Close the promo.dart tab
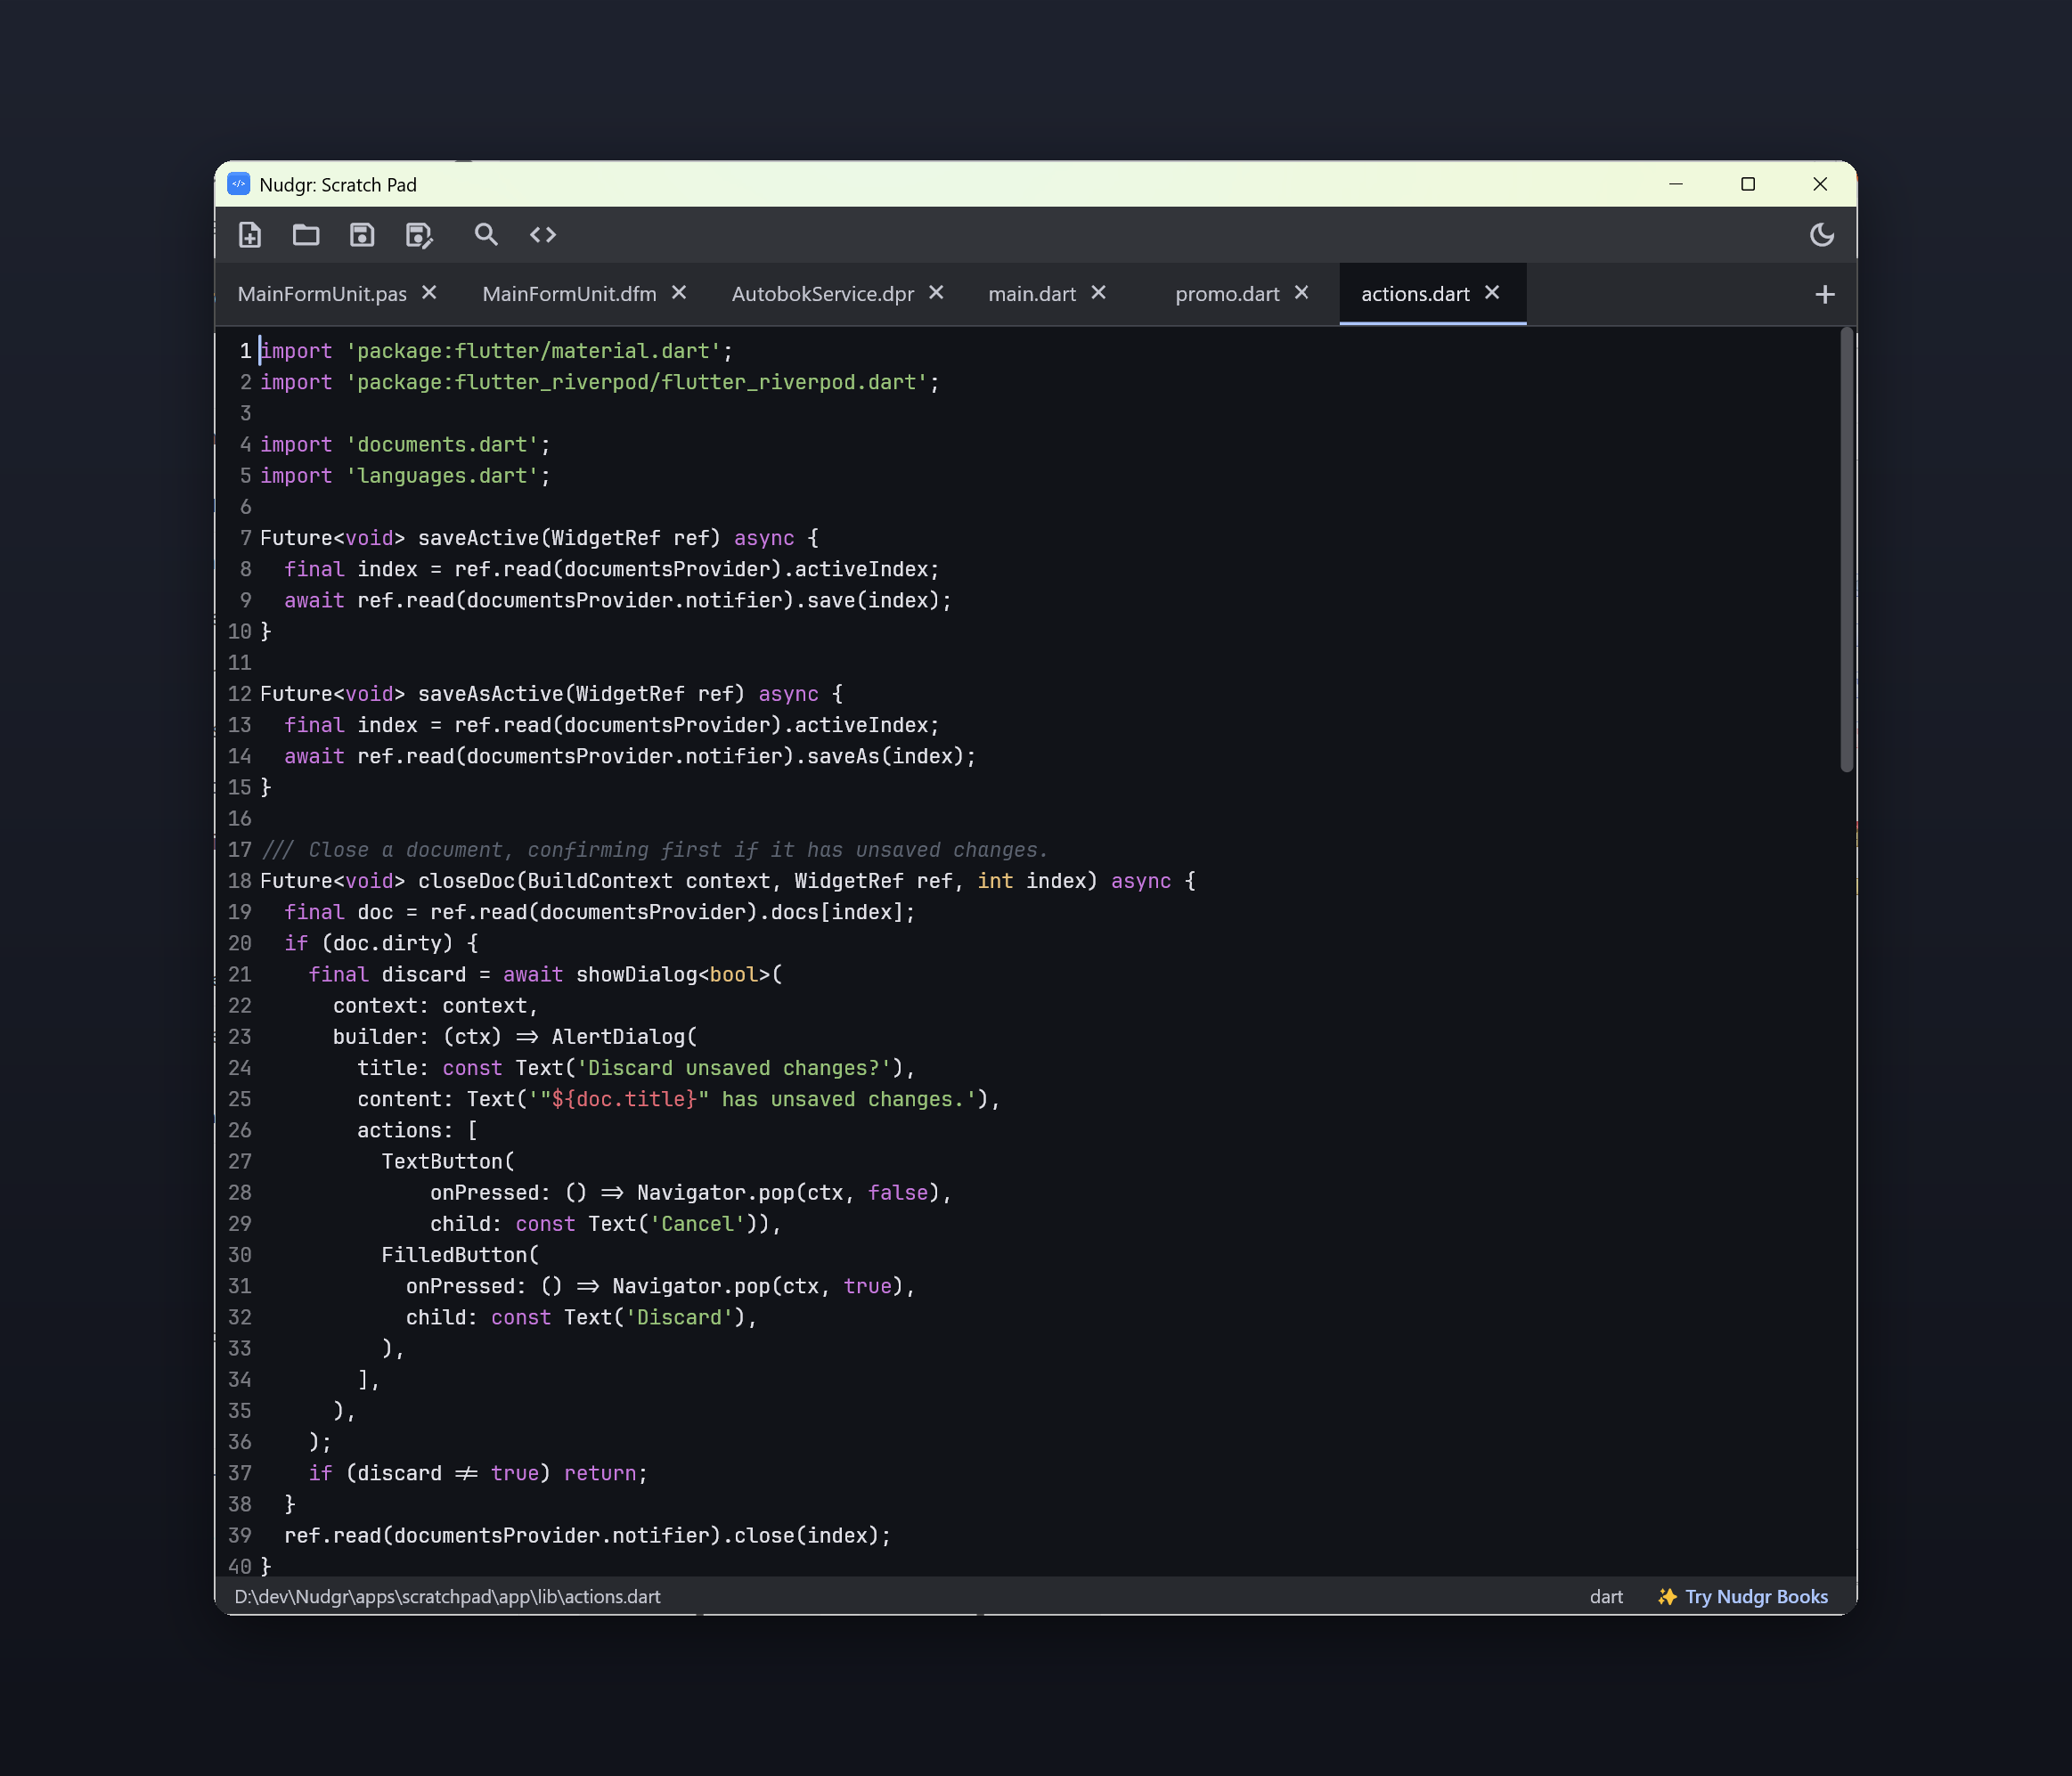2072x1776 pixels. (x=1301, y=292)
